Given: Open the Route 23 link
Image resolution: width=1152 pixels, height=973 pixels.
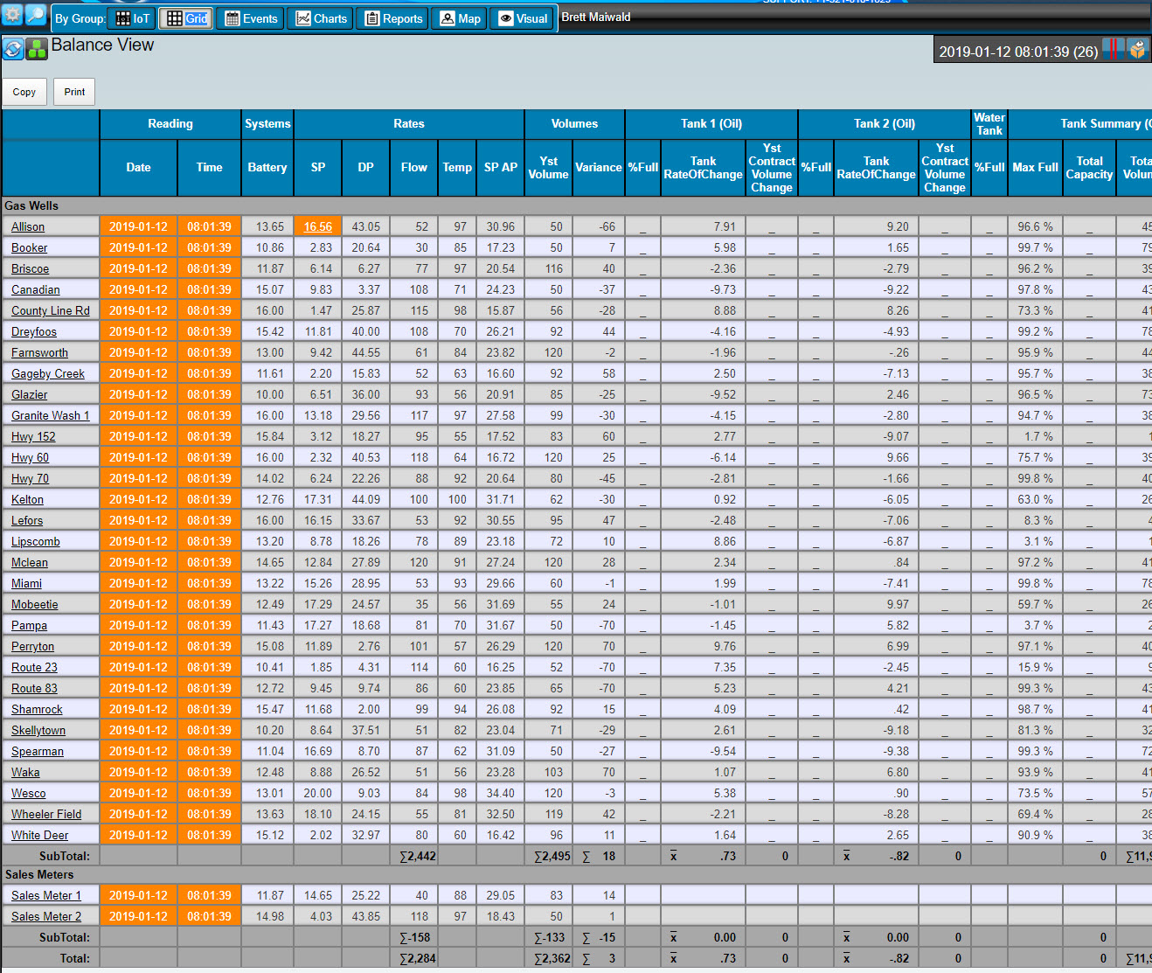Looking at the screenshot, I should click(x=34, y=667).
